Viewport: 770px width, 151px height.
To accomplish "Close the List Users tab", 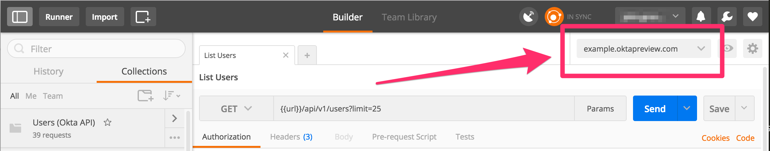I will click(x=286, y=55).
